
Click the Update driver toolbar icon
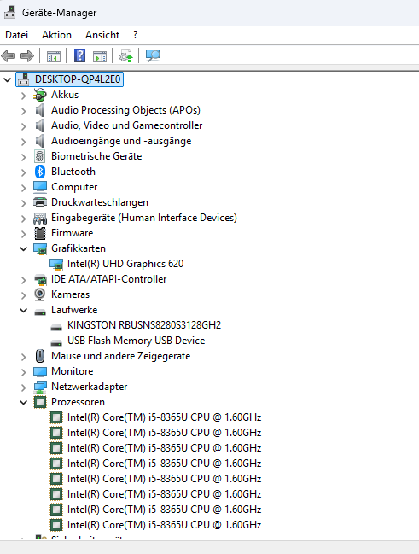[126, 55]
